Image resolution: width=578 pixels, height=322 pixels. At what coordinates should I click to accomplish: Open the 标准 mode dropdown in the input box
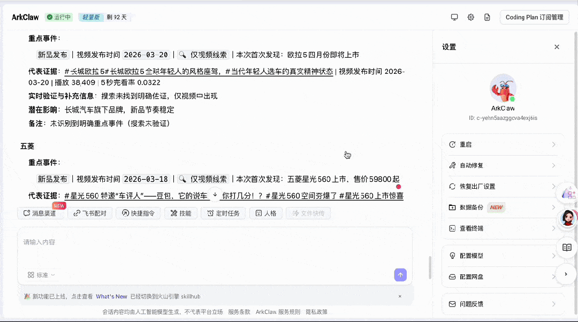pyautogui.click(x=41, y=275)
